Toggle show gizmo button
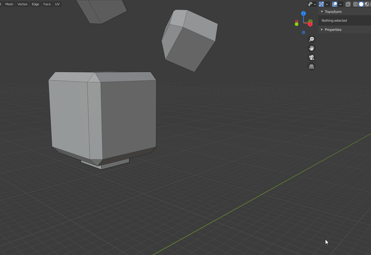Image resolution: width=371 pixels, height=255 pixels. [321, 4]
